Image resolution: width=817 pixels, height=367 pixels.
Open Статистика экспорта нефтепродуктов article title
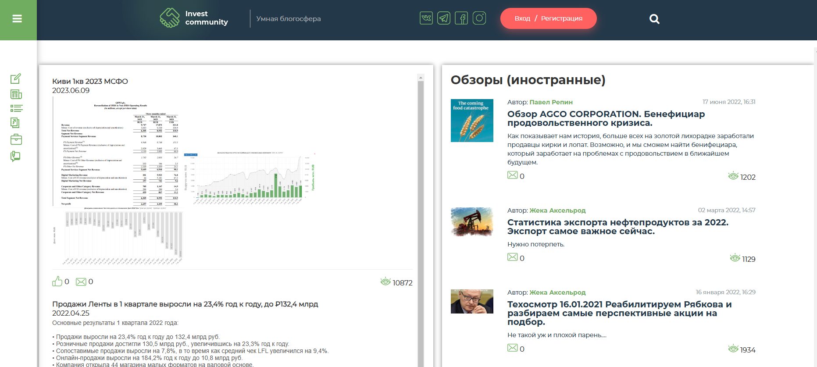click(618, 227)
